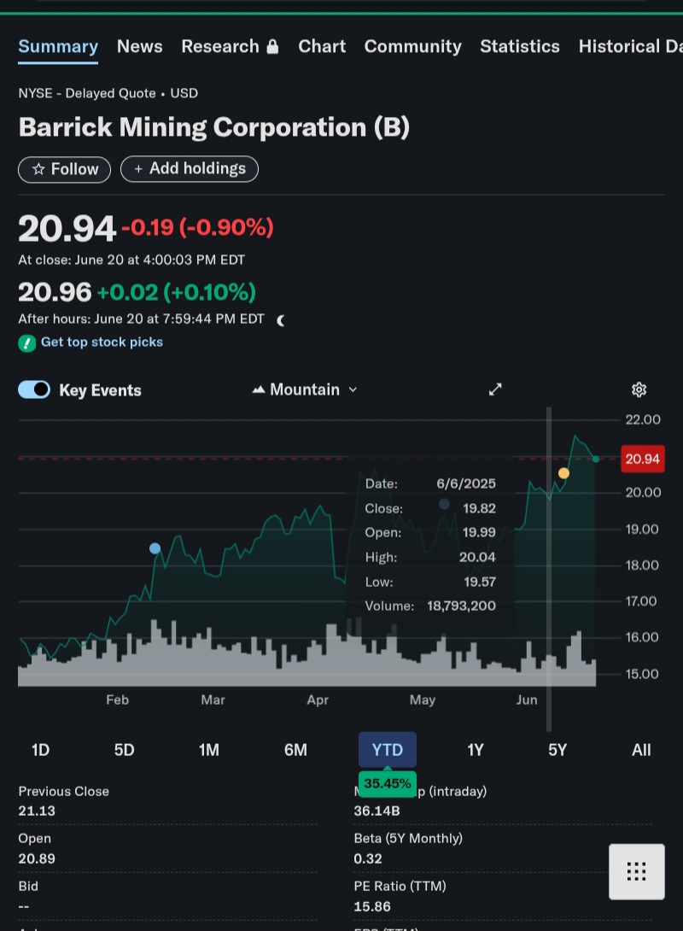Viewport: 683px width, 931px height.
Task: Click the tooltip Volume value 18,793,200
Action: pyautogui.click(x=461, y=606)
